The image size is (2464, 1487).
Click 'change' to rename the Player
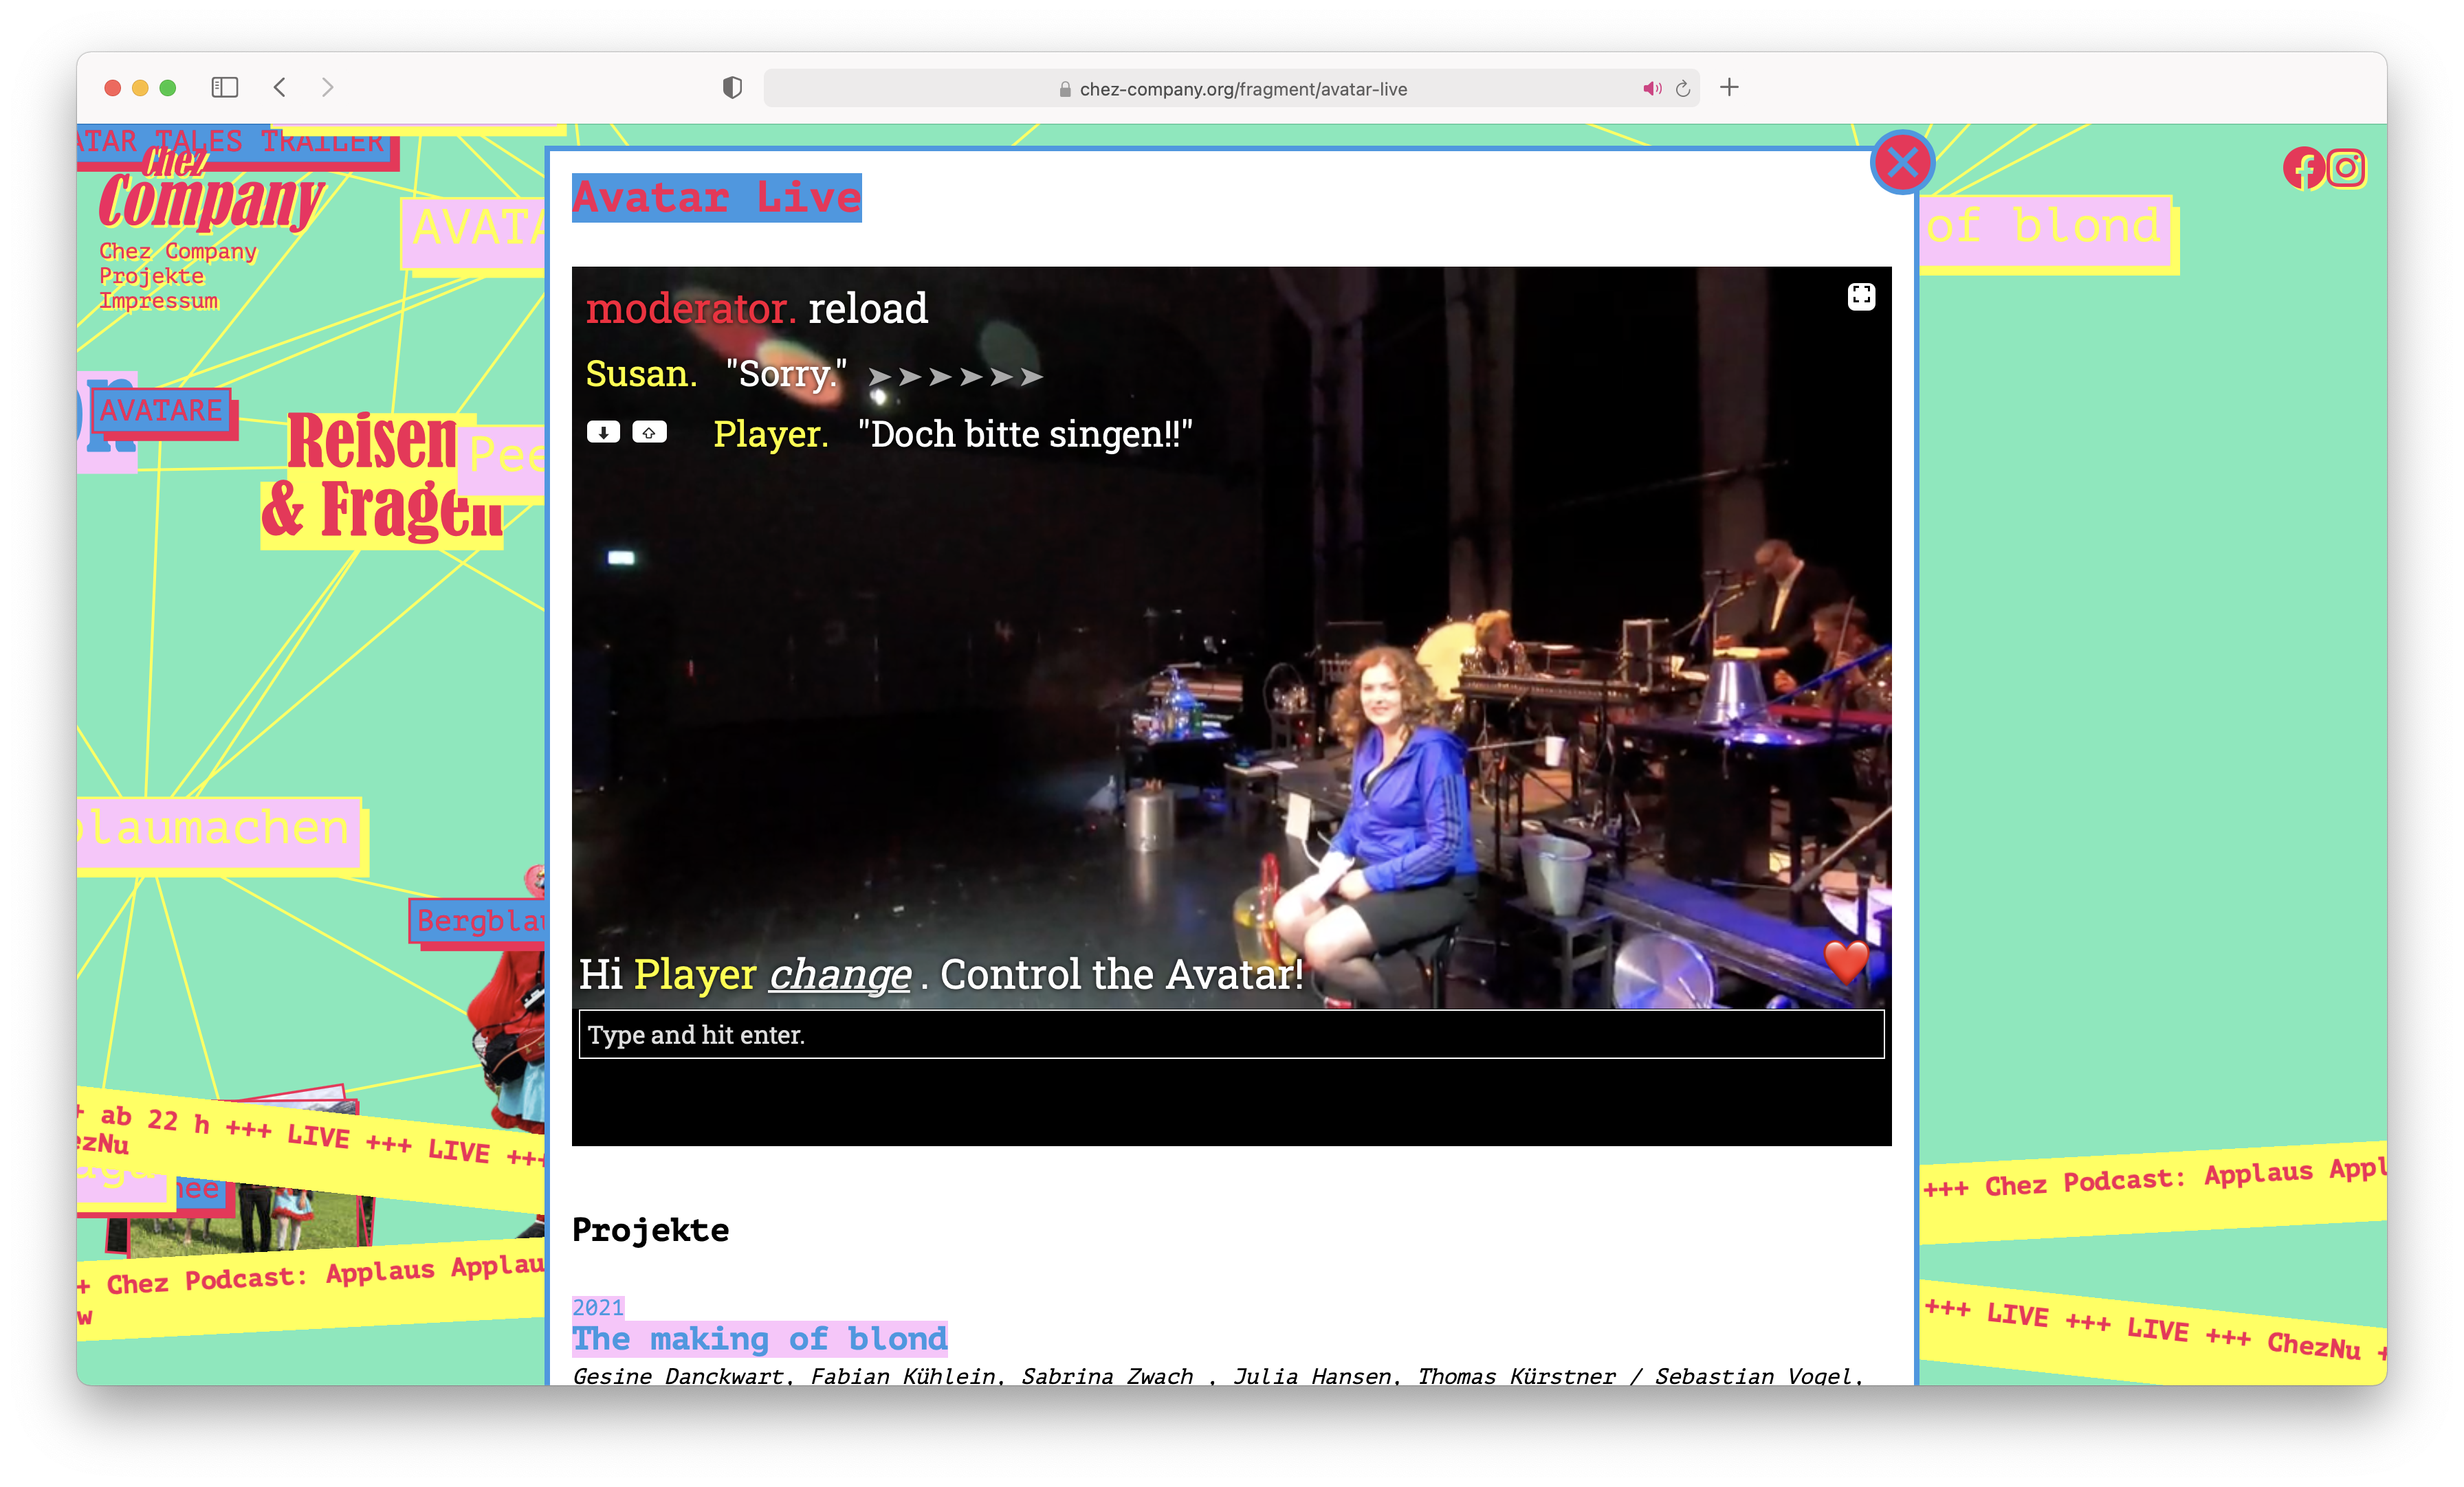(x=839, y=974)
